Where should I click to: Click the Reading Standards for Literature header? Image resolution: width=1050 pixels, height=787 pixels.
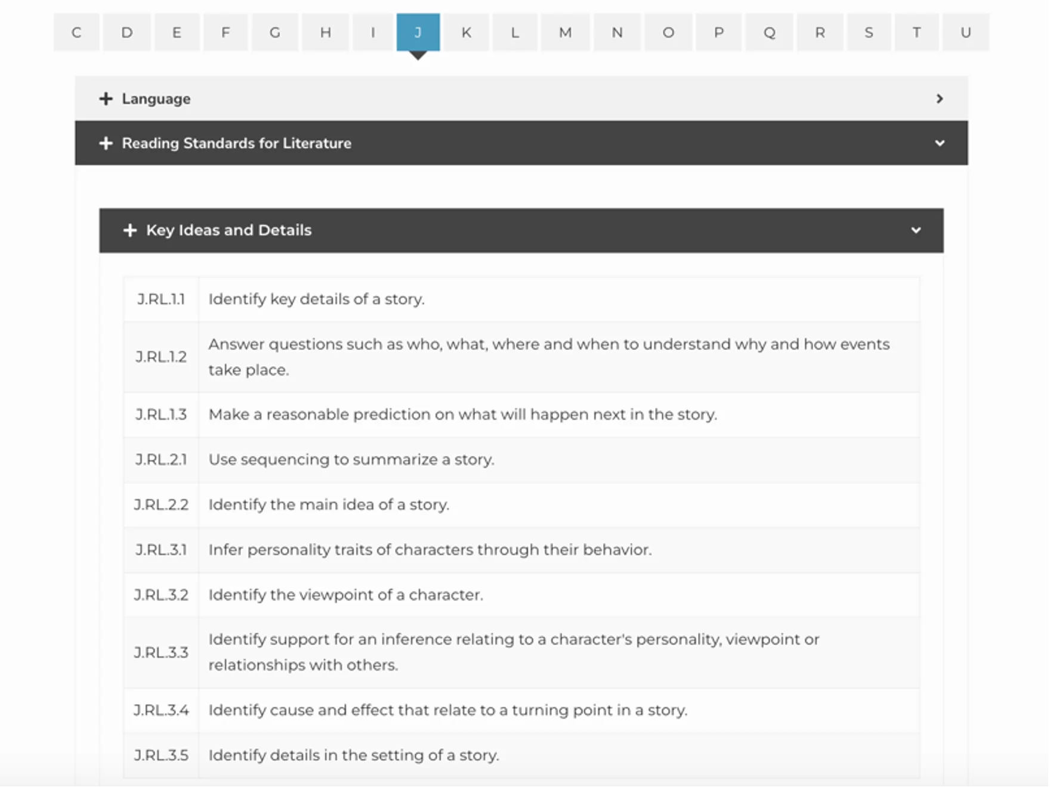(521, 143)
